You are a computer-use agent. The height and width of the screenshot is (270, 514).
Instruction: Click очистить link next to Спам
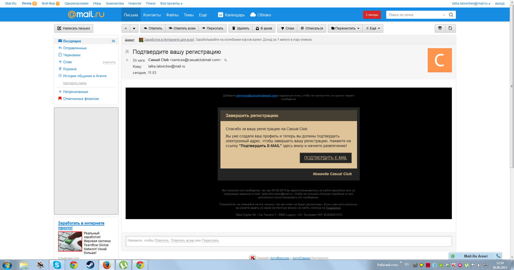(109, 62)
